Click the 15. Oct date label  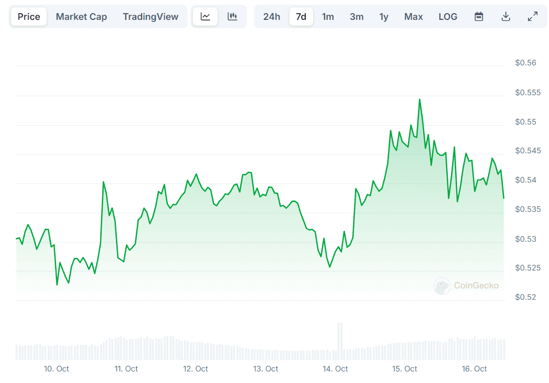[404, 369]
